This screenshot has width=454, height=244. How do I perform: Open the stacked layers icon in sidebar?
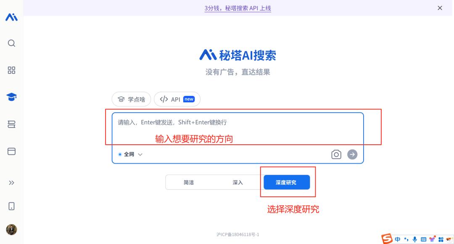tap(12, 125)
